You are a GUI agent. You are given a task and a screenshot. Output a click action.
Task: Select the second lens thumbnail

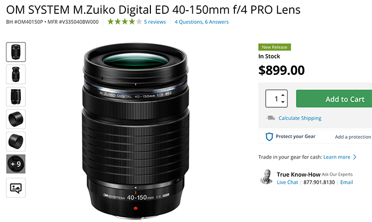15,74
